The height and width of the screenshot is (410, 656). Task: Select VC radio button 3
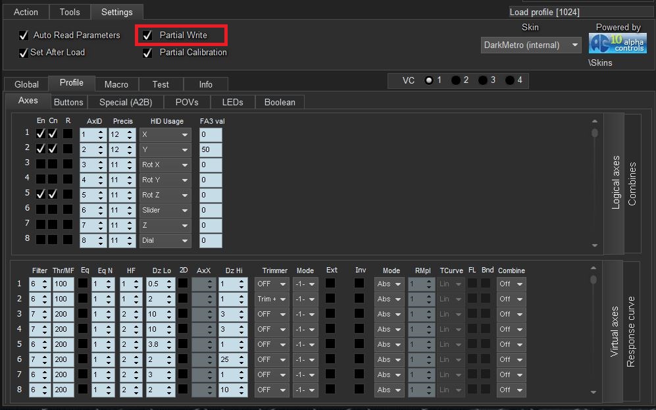coord(483,80)
